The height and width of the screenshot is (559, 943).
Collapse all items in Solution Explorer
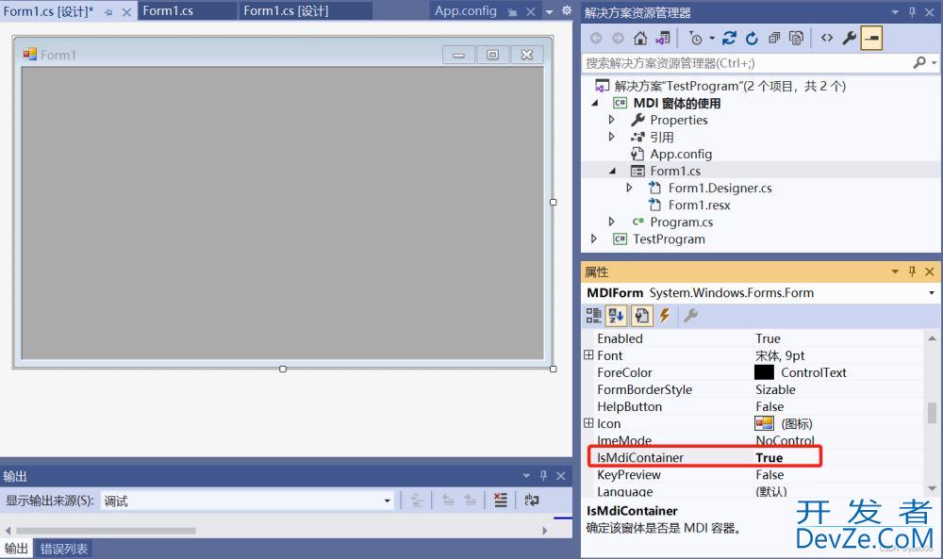(x=774, y=39)
